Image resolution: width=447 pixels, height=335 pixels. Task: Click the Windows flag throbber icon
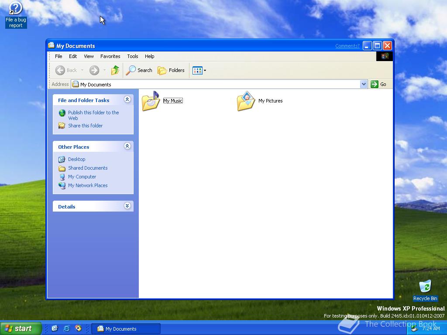tap(384, 56)
